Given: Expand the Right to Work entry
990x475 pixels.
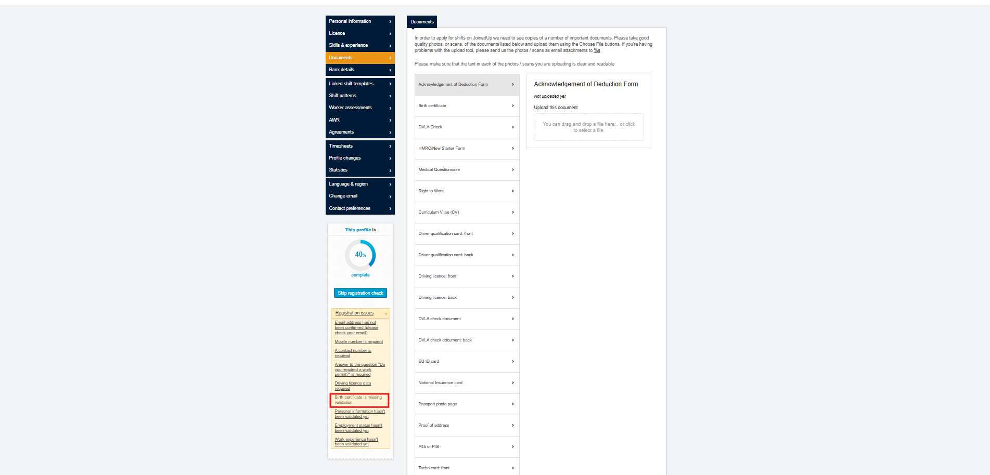Looking at the screenshot, I should coord(466,191).
